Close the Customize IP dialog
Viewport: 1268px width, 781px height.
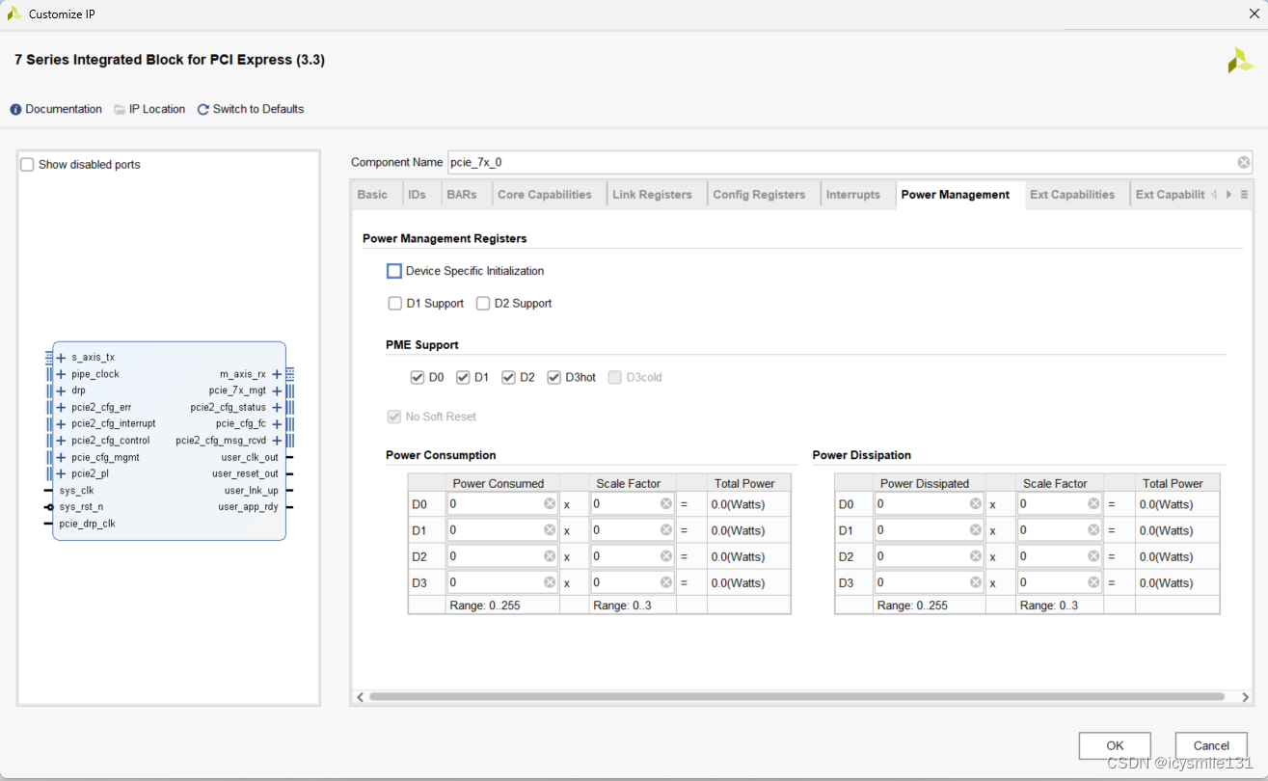[x=1255, y=13]
